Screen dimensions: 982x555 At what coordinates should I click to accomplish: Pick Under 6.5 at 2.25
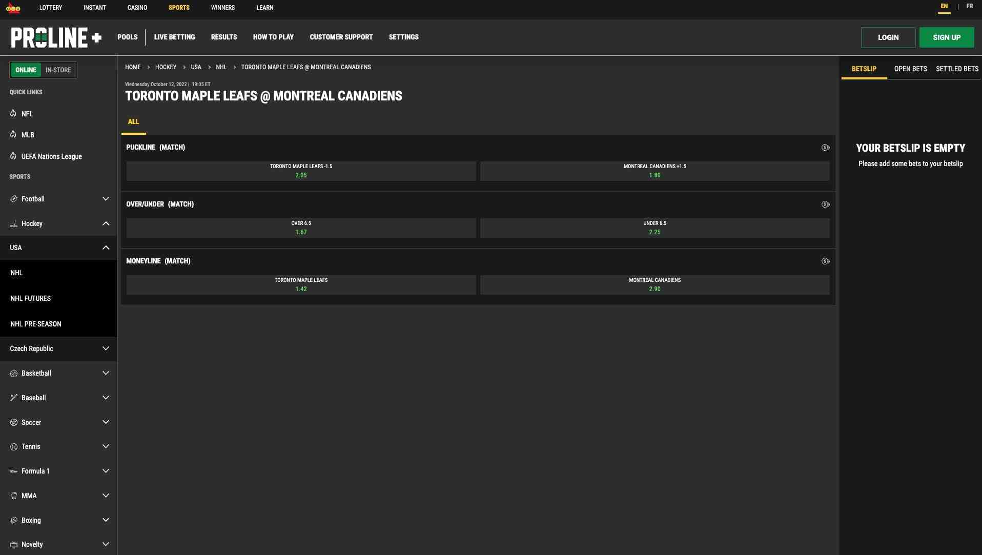[x=654, y=228]
